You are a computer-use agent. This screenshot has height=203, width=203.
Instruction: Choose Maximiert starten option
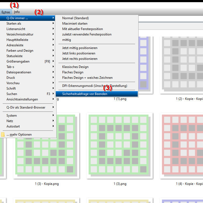[97, 24]
